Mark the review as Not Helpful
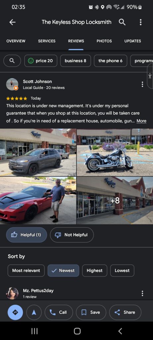The image size is (153, 340). tap(72, 235)
